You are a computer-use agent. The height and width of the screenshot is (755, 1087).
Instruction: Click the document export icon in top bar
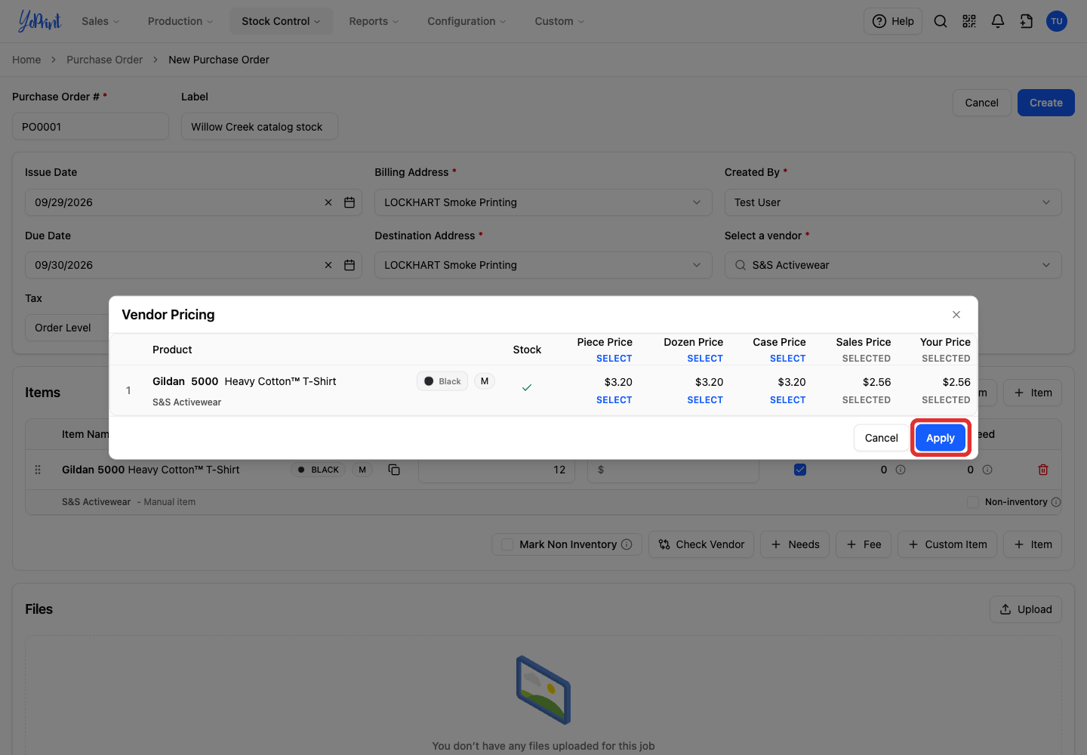click(x=1027, y=21)
